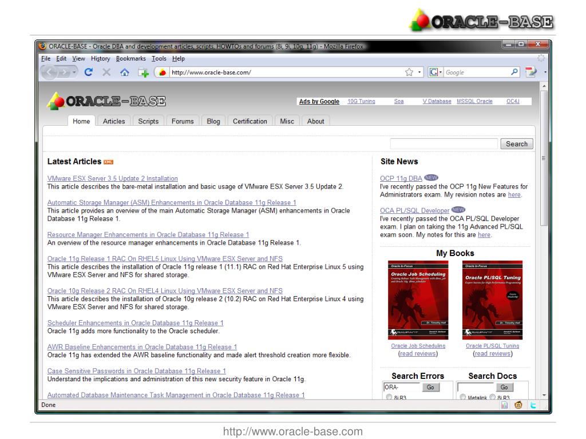The width and height of the screenshot is (586, 439).
Task: Click into the site search text field
Action: [444, 143]
